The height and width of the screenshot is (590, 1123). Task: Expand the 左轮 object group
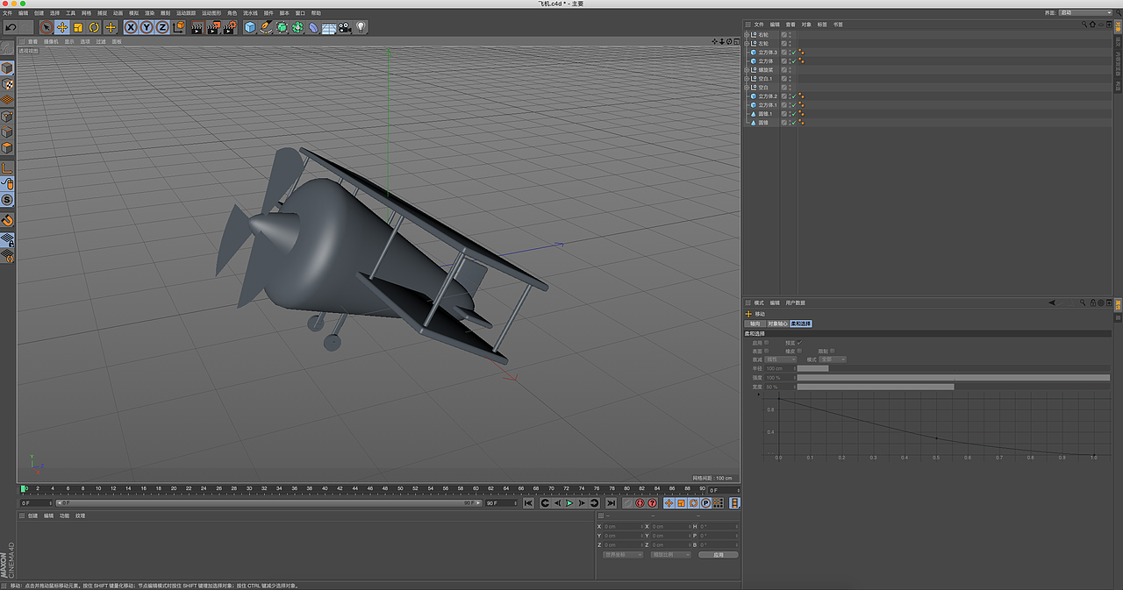pyautogui.click(x=747, y=43)
